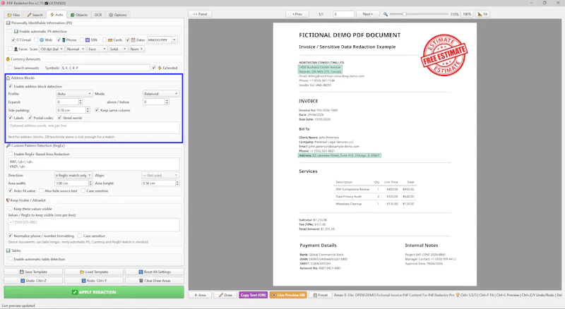565x309 pixels.
Task: Open the Face region dropdown
Action: (97, 49)
